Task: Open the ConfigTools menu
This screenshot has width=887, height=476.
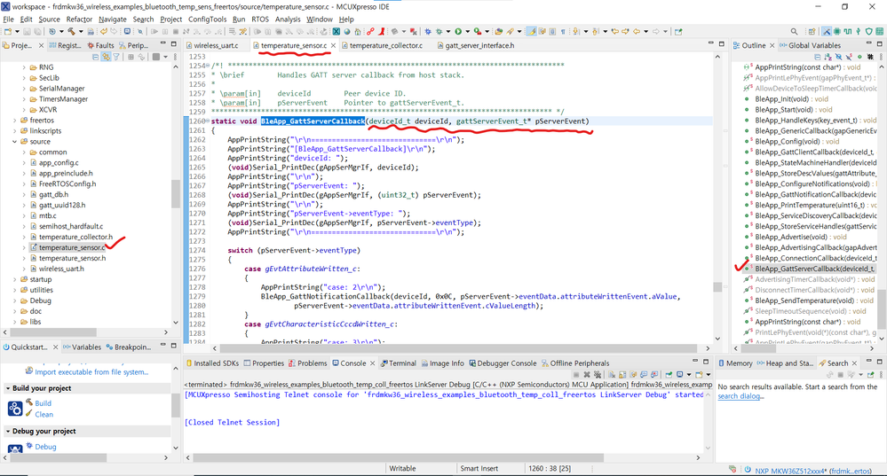Action: click(x=207, y=20)
